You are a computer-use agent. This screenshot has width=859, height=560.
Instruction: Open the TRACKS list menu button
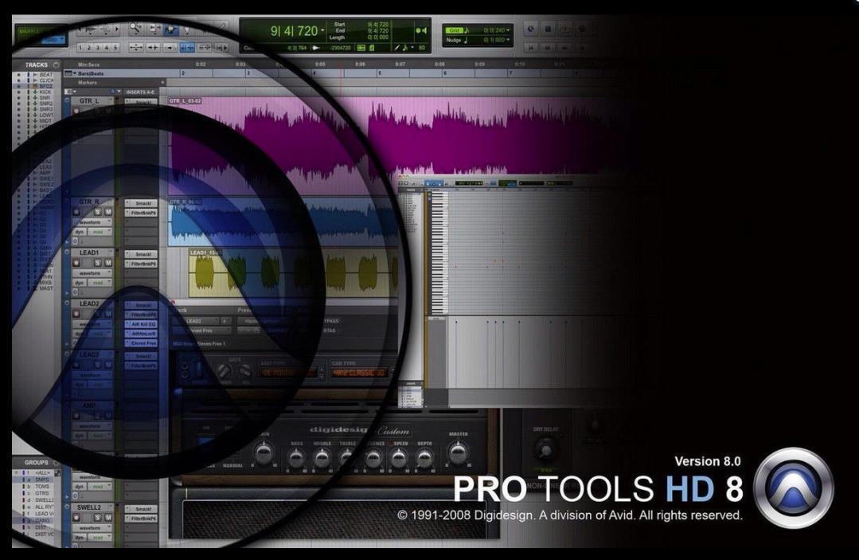[56, 65]
